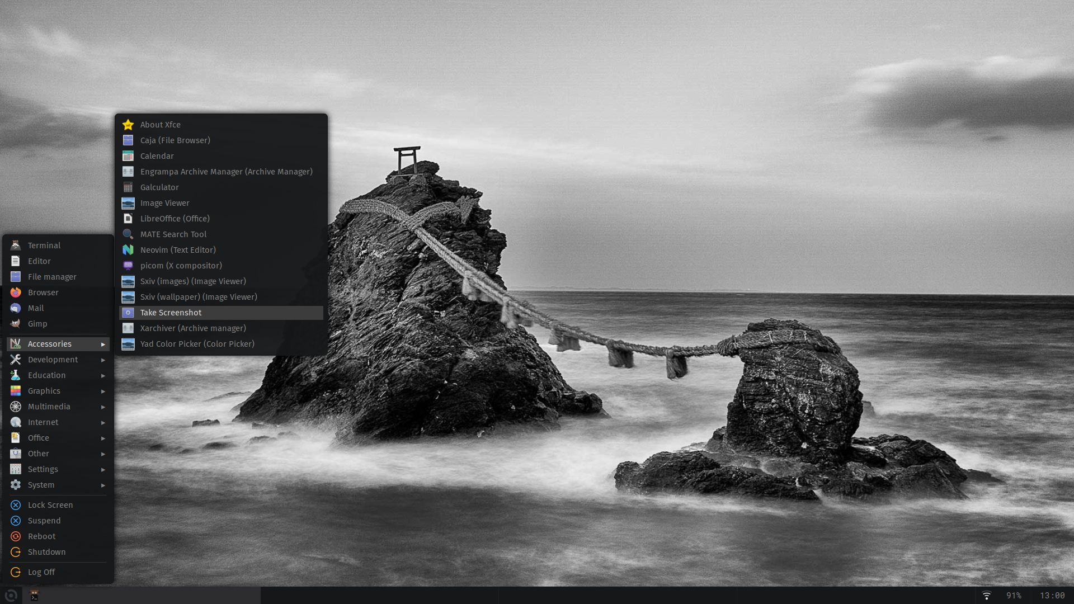Expand the Internet submenu arrow
Viewport: 1074px width, 604px height.
(103, 422)
